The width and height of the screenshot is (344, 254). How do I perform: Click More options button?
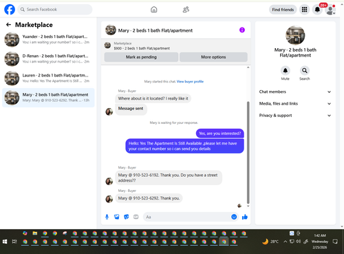click(x=213, y=57)
